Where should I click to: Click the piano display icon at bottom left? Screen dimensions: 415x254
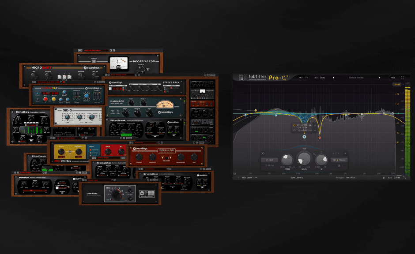(x=235, y=173)
